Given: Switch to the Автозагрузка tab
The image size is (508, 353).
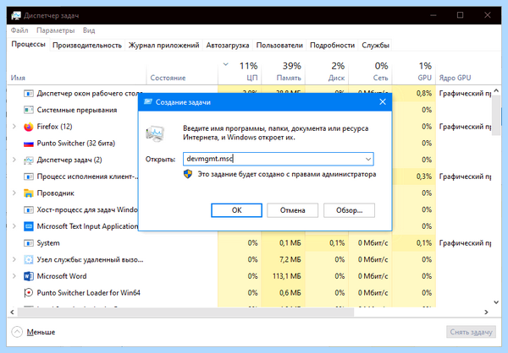Looking at the screenshot, I should pos(228,46).
